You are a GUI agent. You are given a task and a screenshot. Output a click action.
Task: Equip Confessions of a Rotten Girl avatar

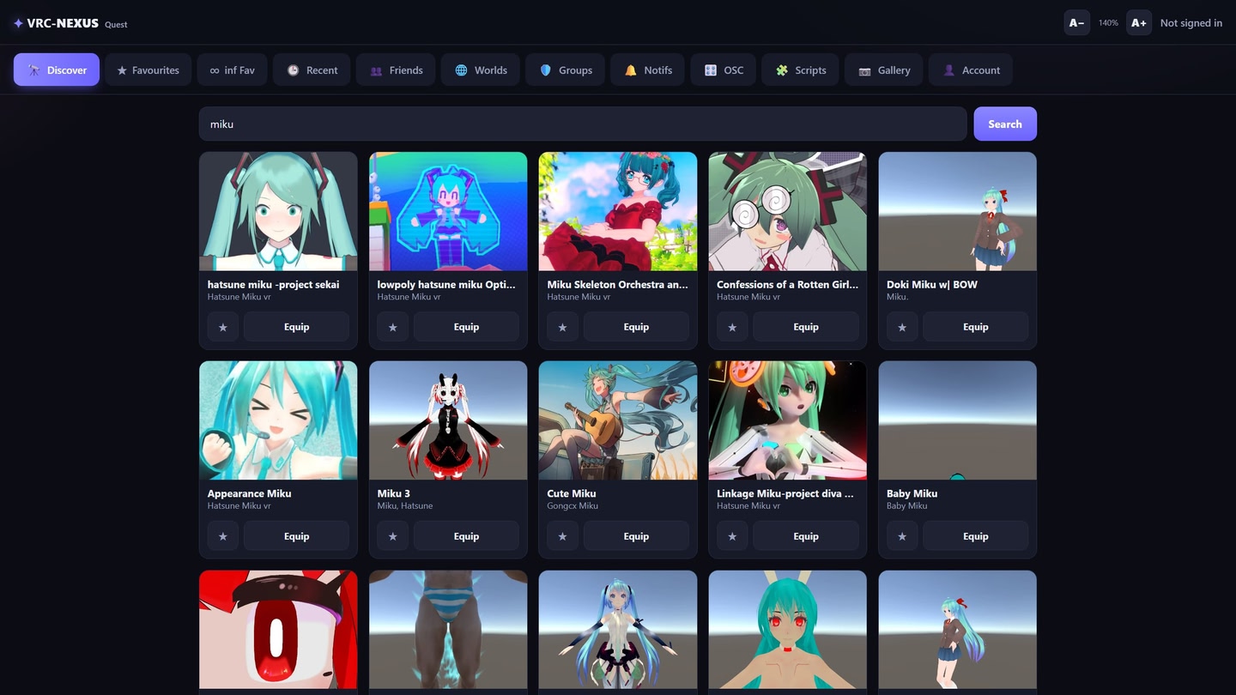806,327
